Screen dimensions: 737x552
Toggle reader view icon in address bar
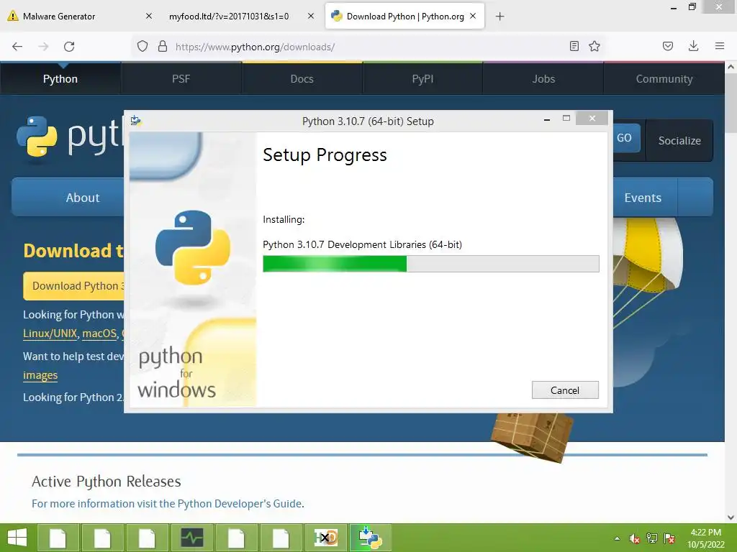tap(574, 46)
